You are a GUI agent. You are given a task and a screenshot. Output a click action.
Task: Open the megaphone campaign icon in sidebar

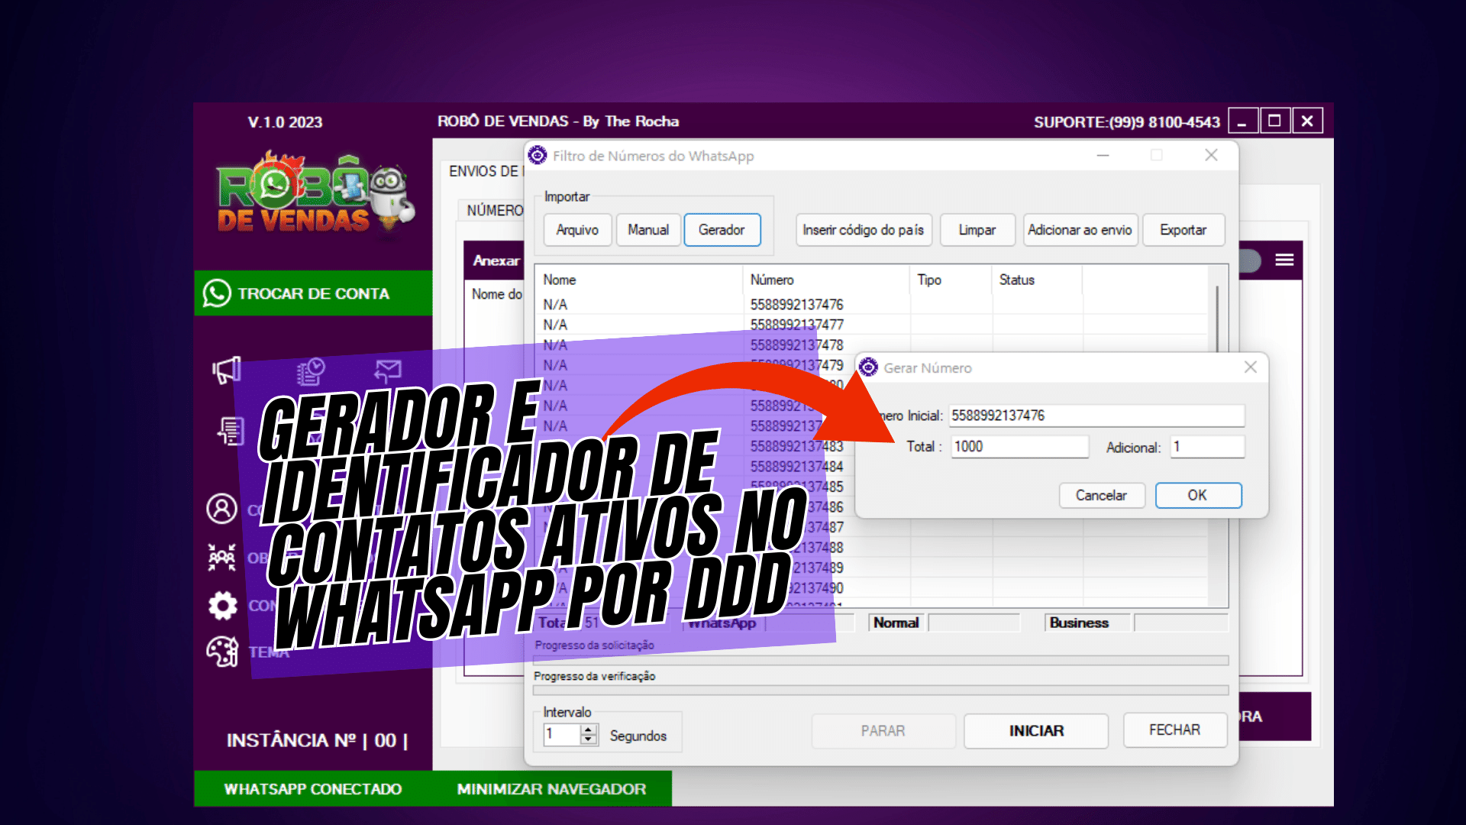click(226, 370)
